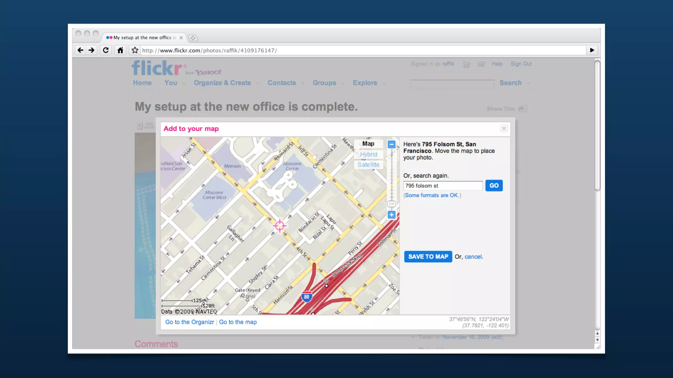Click the address bar go arrow

tap(592, 50)
